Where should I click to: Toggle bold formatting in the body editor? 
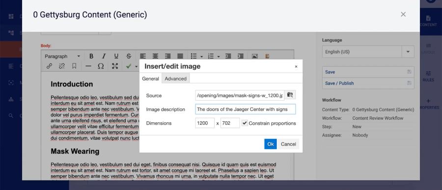[91, 56]
